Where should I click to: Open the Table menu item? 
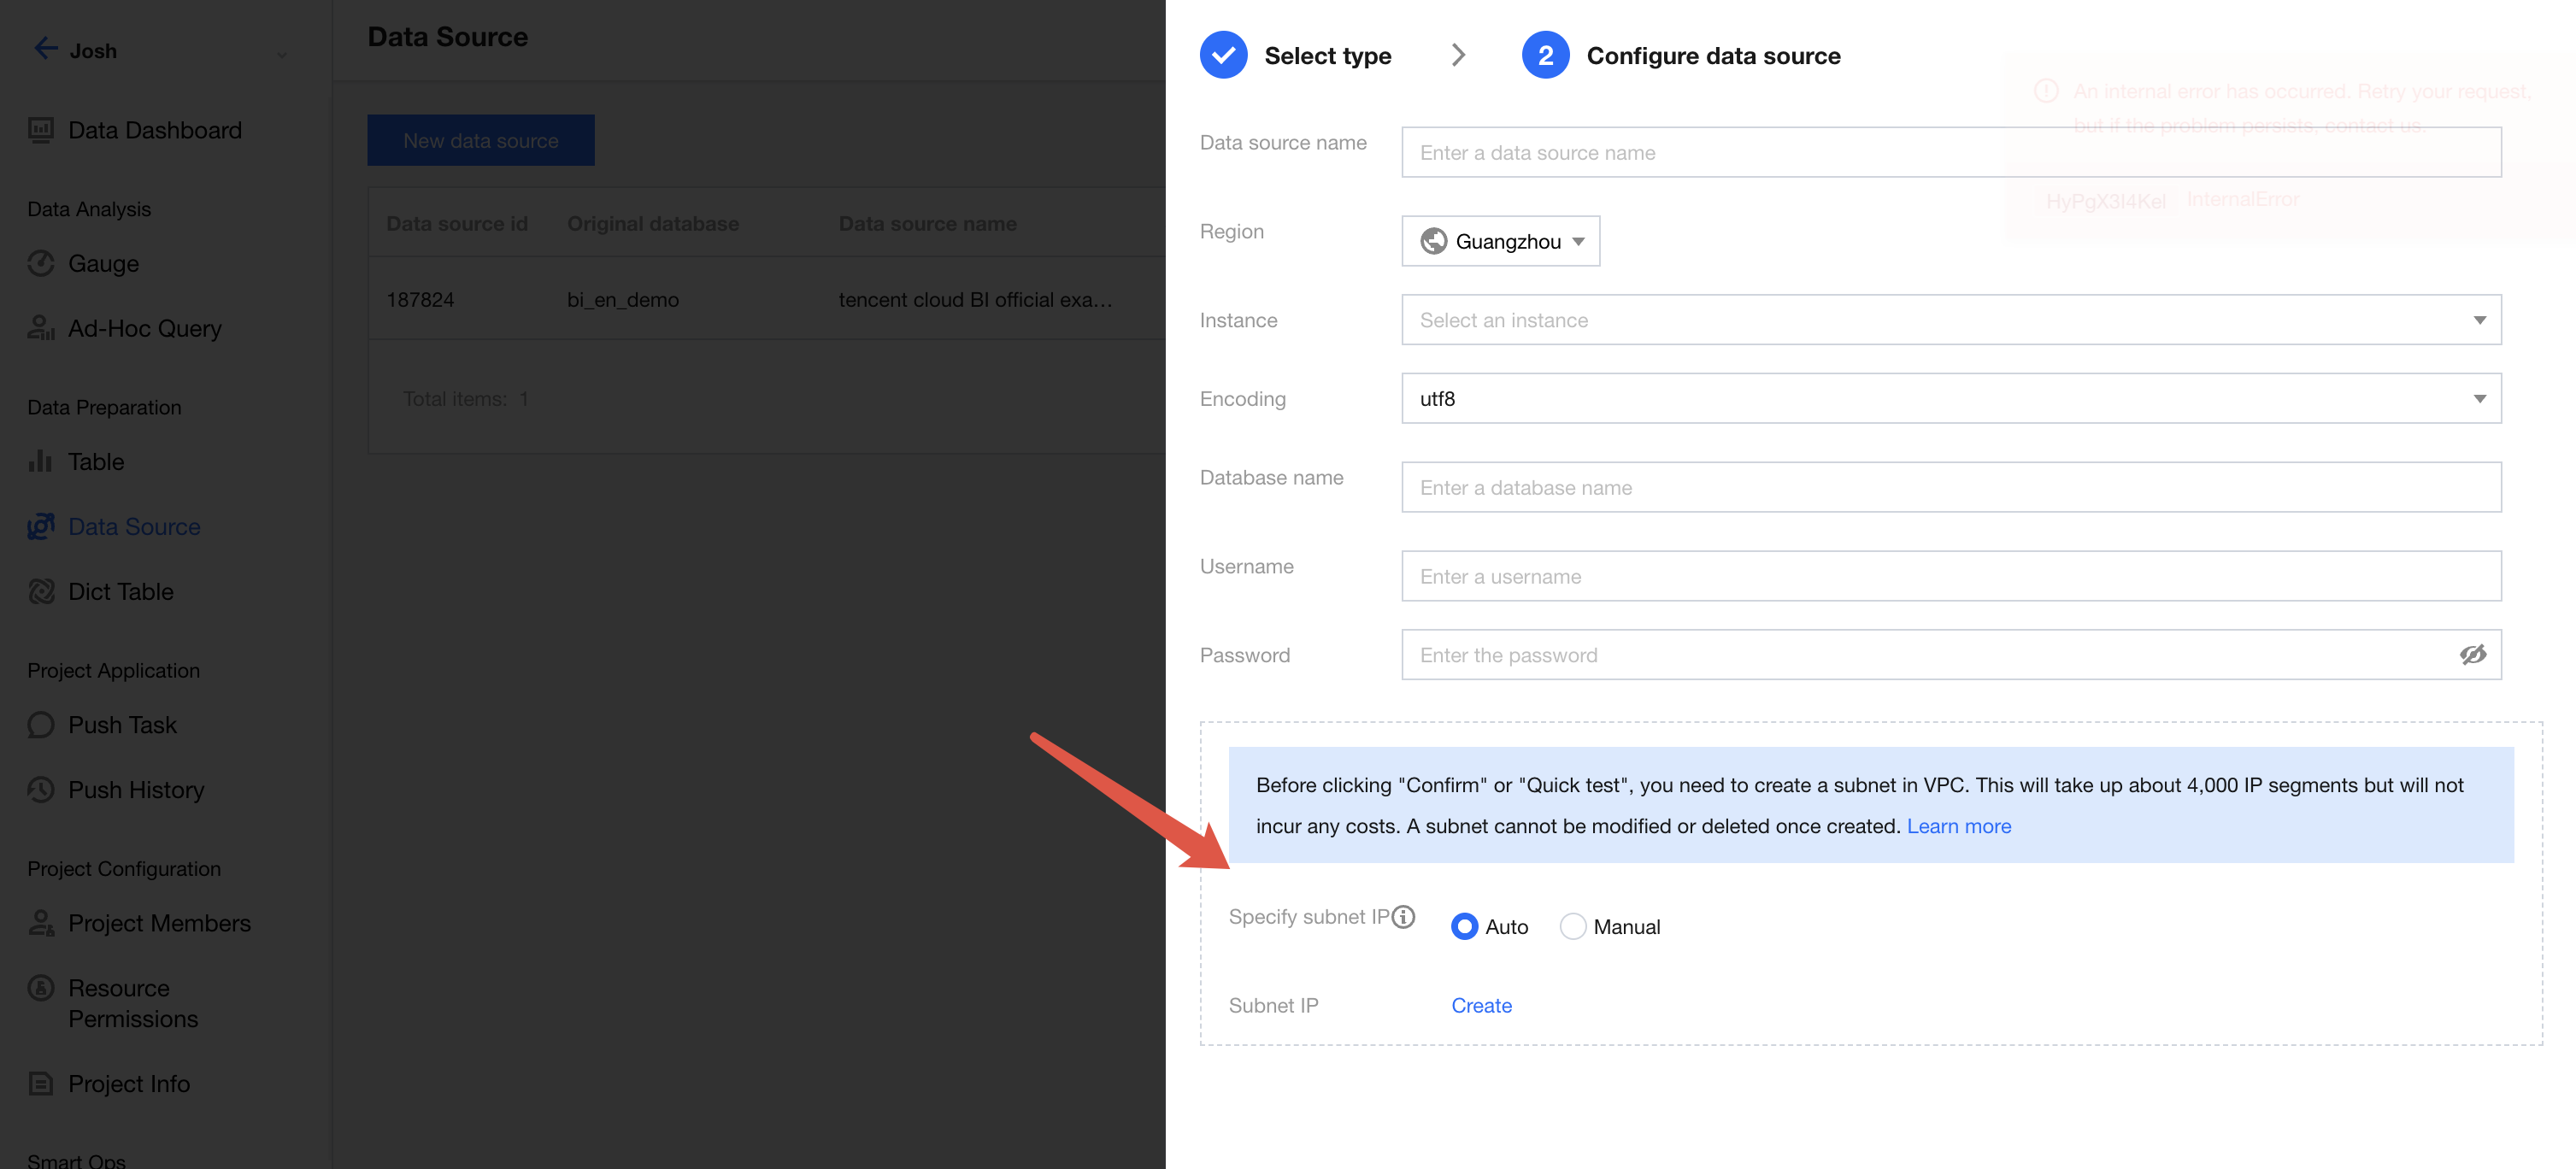(x=96, y=461)
